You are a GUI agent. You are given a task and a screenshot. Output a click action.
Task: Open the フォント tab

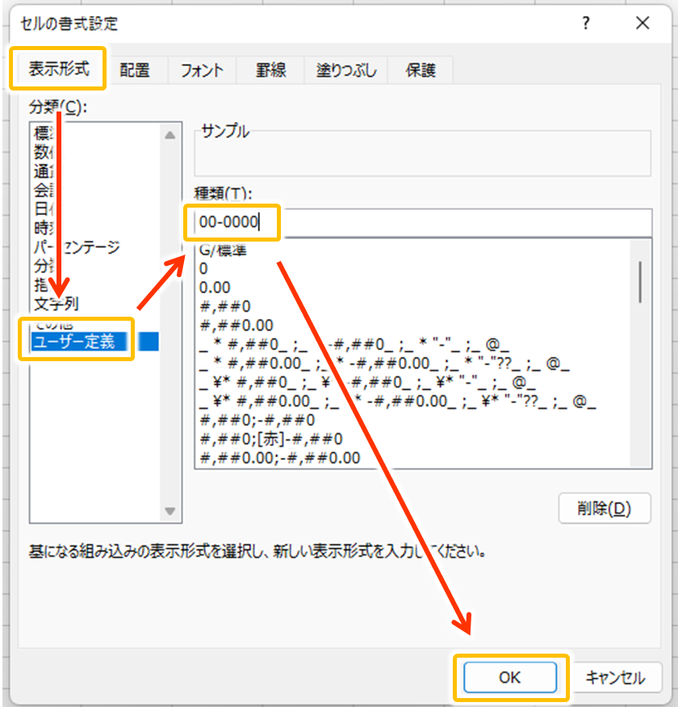201,71
